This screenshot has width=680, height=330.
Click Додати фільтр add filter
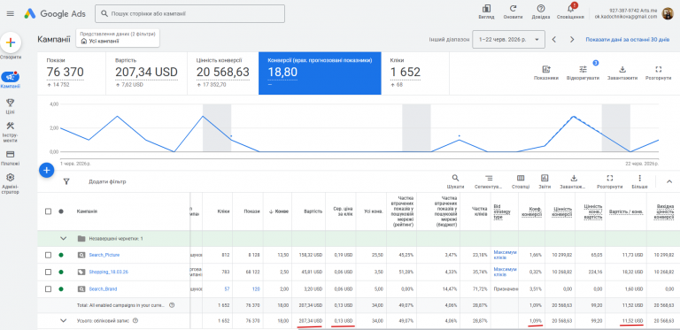107,182
